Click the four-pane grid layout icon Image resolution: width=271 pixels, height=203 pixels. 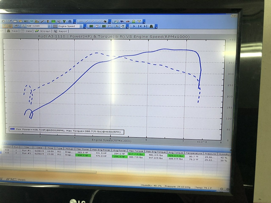pyautogui.click(x=10, y=26)
